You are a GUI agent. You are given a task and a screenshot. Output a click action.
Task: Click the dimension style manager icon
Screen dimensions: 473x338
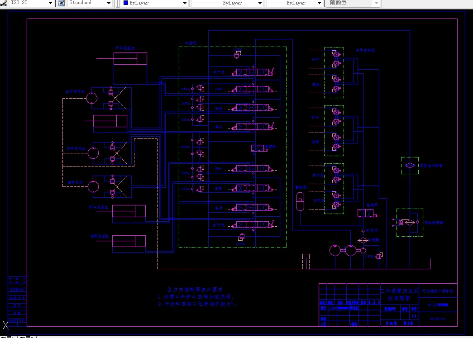point(3,3)
